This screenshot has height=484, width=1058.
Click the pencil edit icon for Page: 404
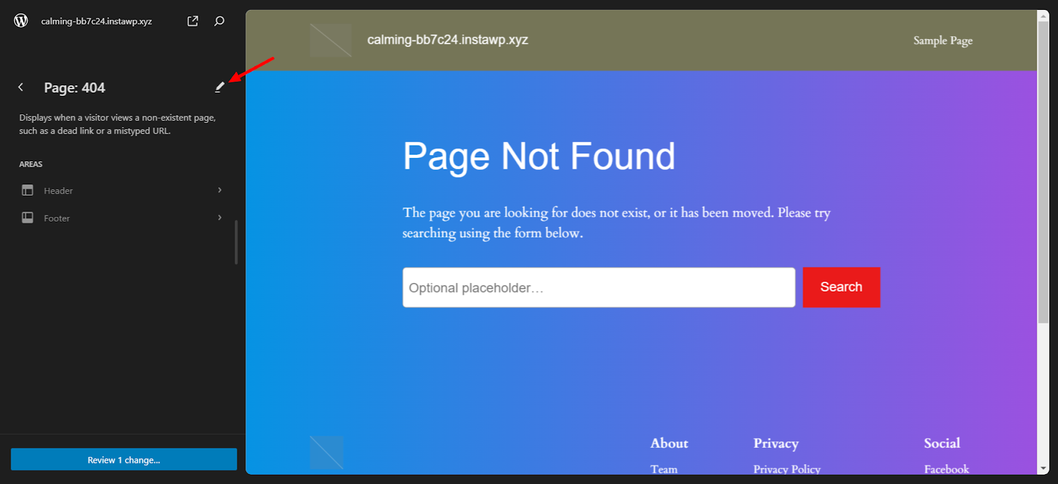(220, 87)
